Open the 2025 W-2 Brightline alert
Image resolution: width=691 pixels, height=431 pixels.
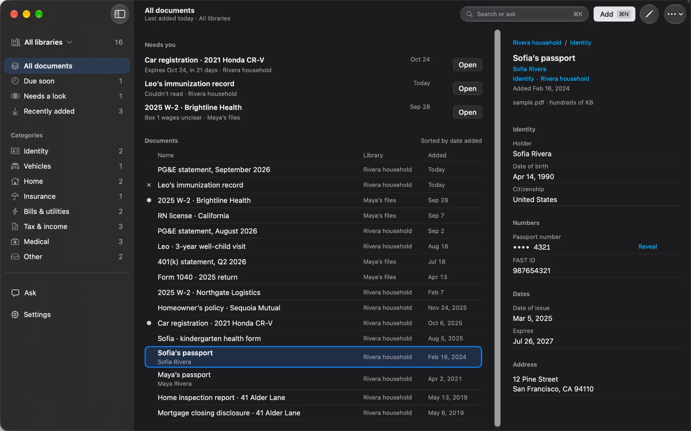pyautogui.click(x=467, y=112)
